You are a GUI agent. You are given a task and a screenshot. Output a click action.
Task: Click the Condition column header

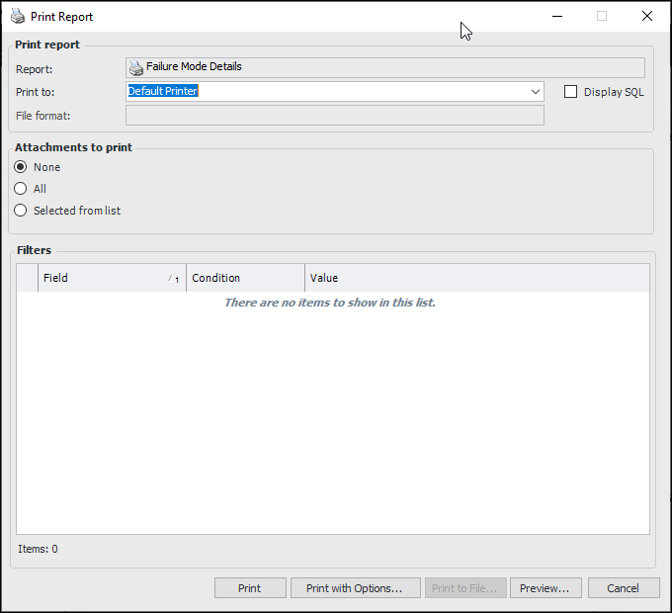[x=245, y=278]
